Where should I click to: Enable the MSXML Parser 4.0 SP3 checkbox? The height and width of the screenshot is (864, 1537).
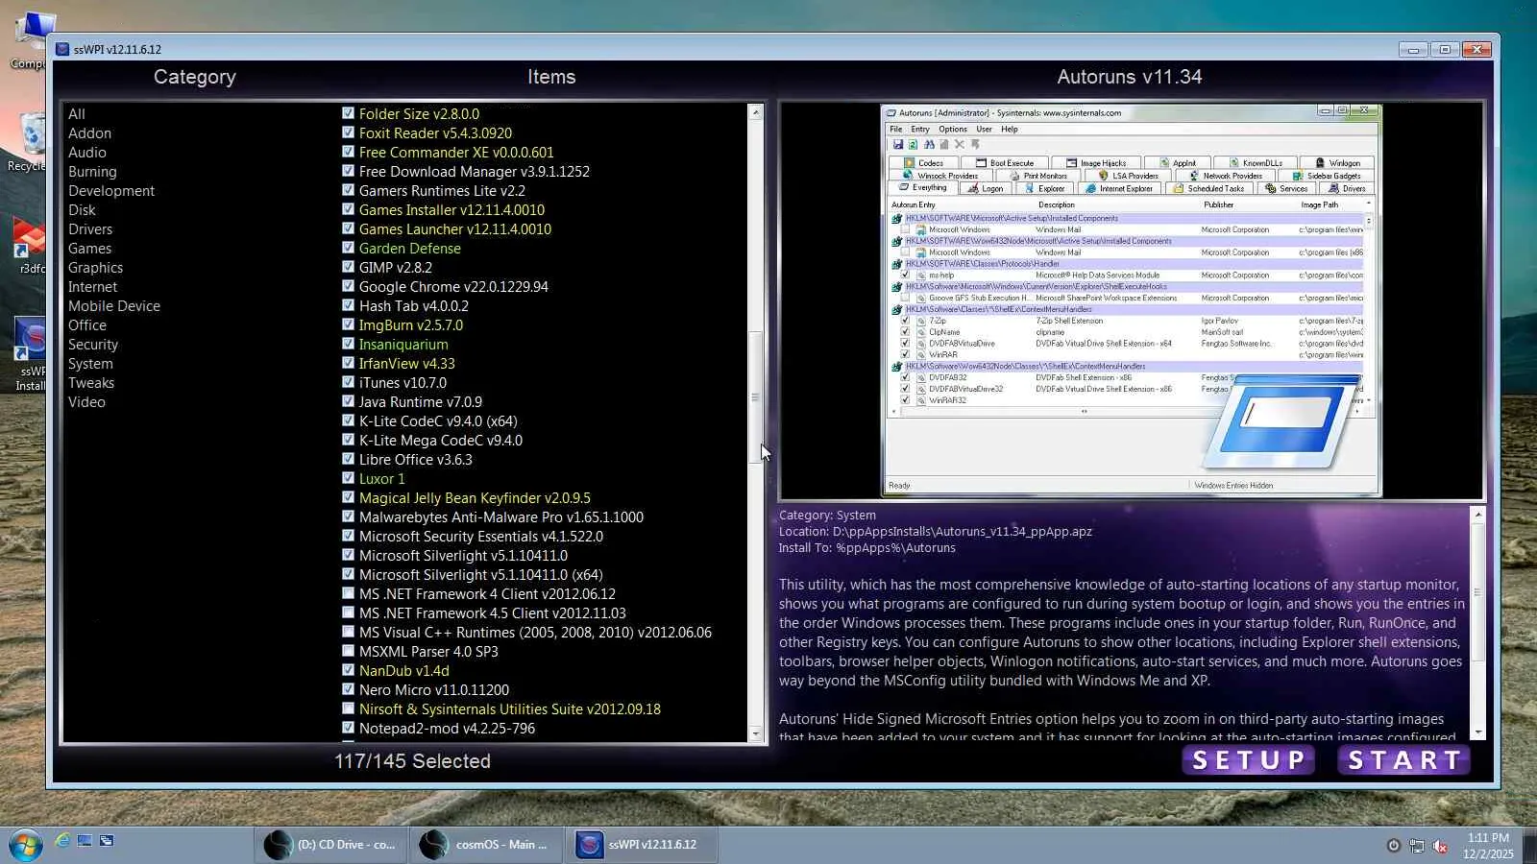349,651
